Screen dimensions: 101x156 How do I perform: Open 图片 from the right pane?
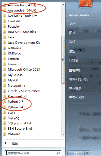point(72,33)
